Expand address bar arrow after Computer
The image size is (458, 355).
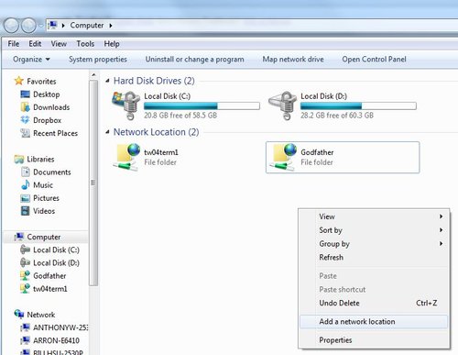pos(111,26)
